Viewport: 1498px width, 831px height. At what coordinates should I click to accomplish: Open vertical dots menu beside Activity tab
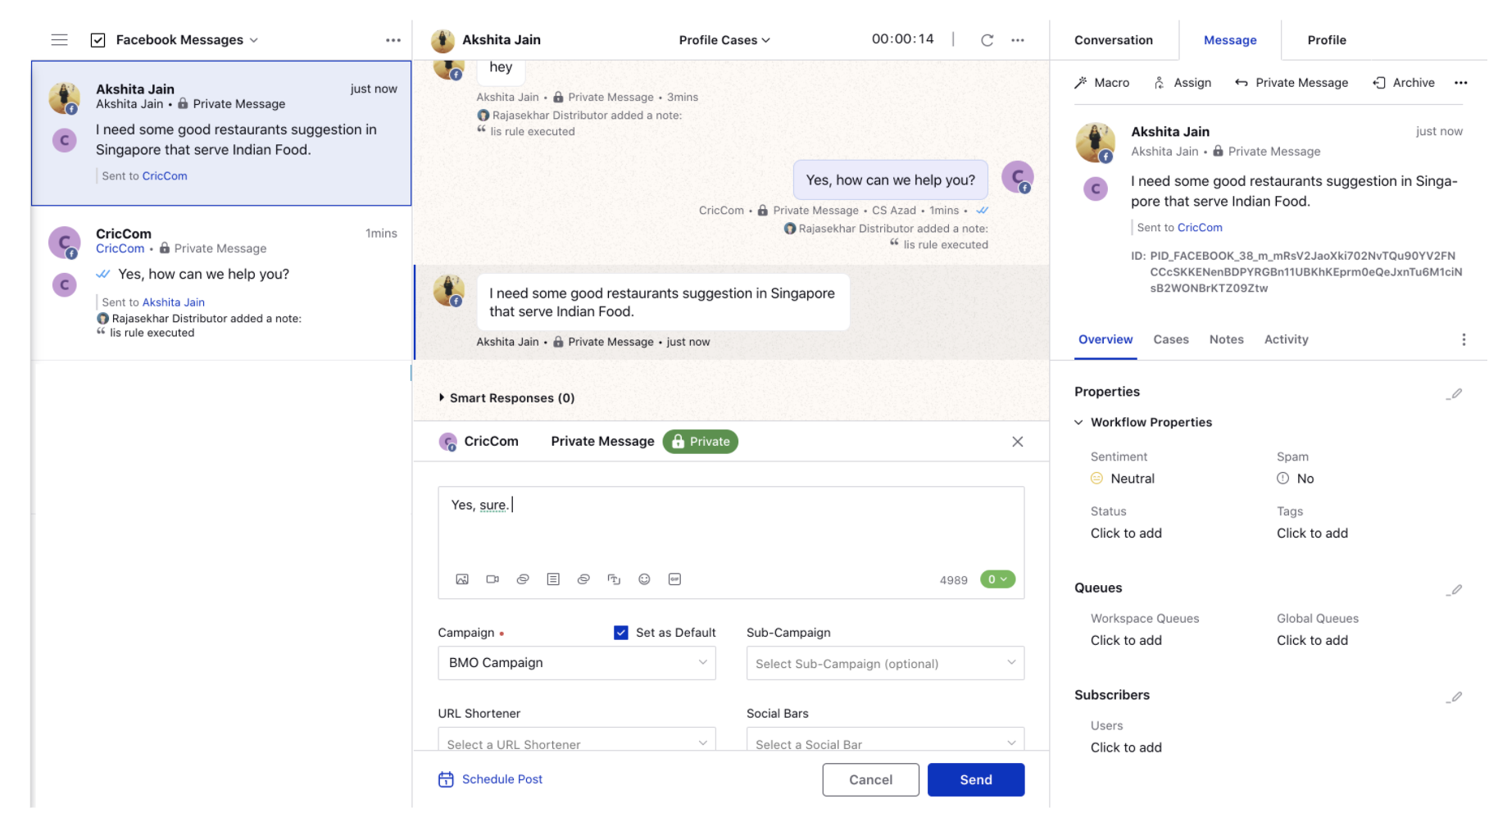(1464, 339)
